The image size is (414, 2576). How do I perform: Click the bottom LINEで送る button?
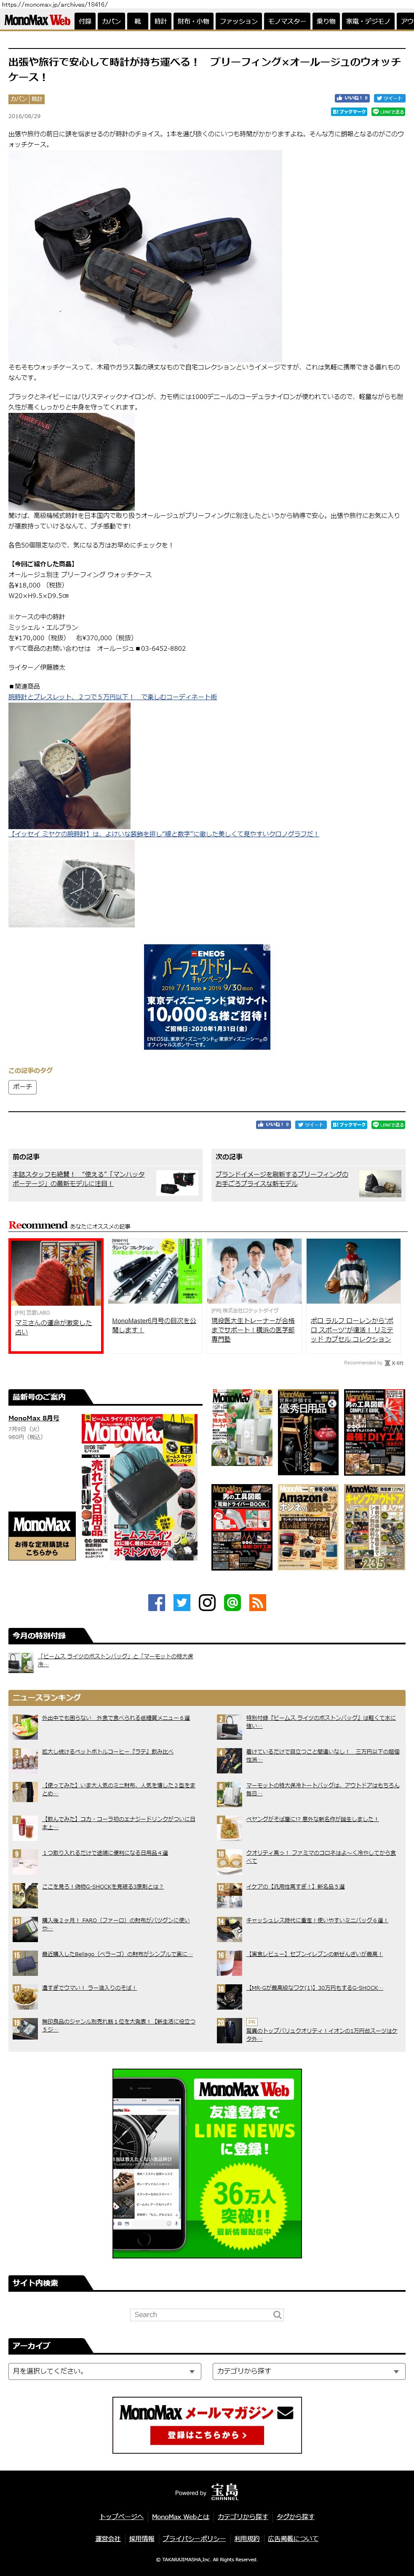pyautogui.click(x=388, y=1125)
